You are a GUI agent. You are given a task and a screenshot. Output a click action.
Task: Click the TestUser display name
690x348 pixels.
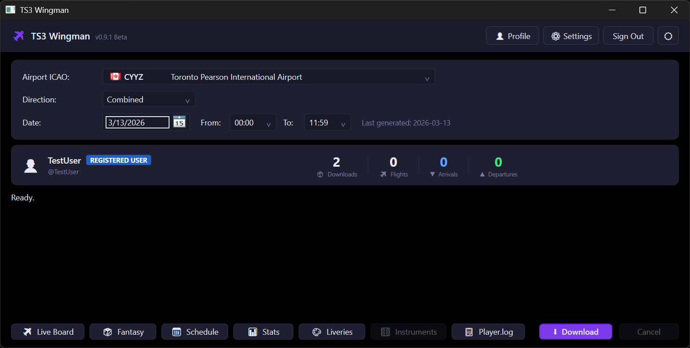coord(64,160)
